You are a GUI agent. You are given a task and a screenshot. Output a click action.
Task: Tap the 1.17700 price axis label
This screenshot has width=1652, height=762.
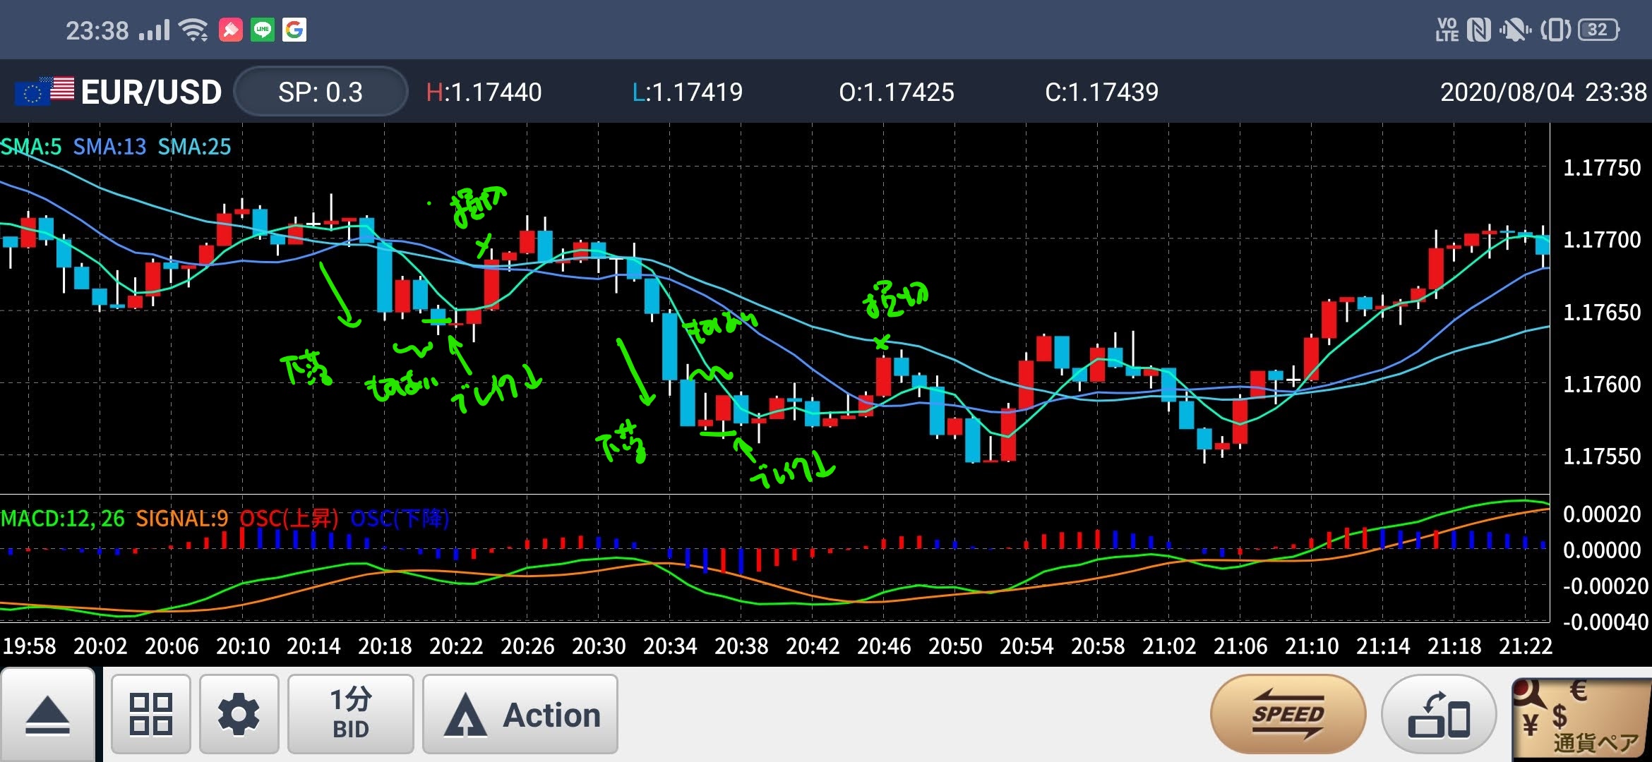(1601, 240)
